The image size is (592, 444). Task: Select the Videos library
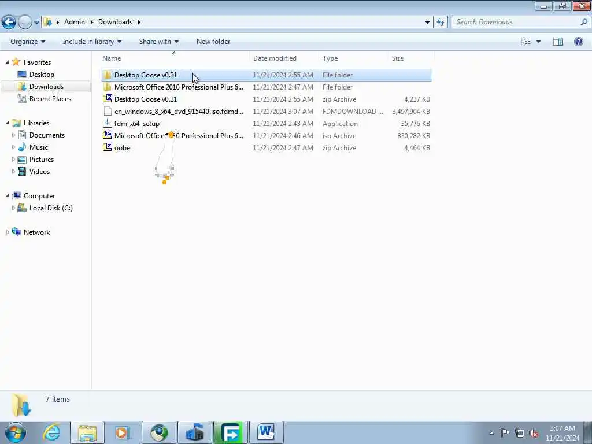click(39, 171)
